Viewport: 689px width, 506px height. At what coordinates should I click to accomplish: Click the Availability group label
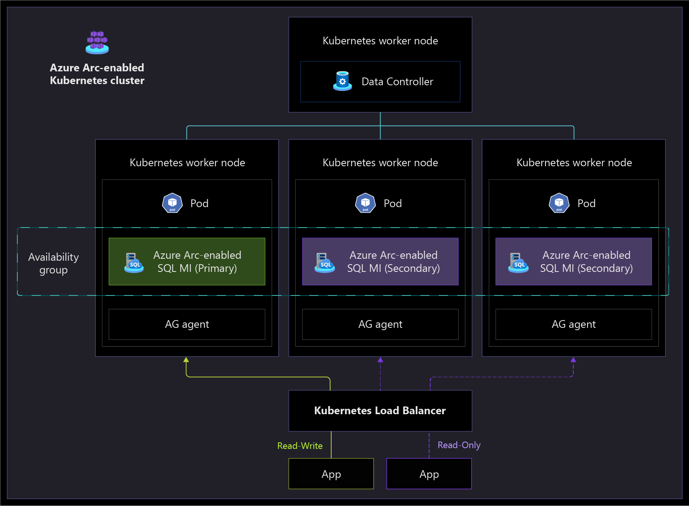click(x=54, y=263)
